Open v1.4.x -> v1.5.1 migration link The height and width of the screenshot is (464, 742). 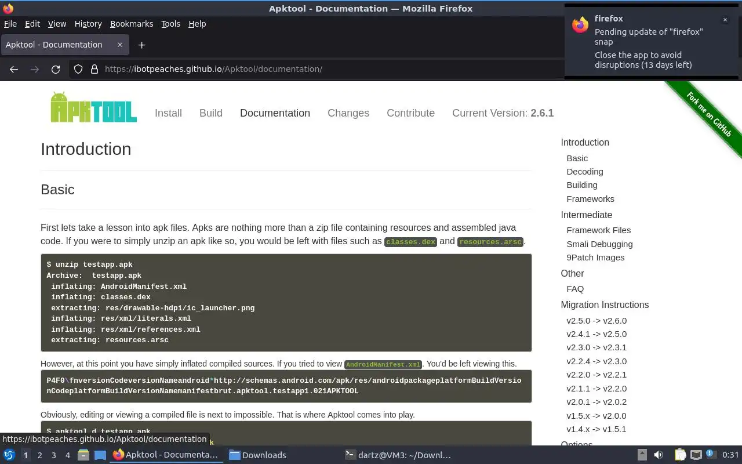pos(596,430)
